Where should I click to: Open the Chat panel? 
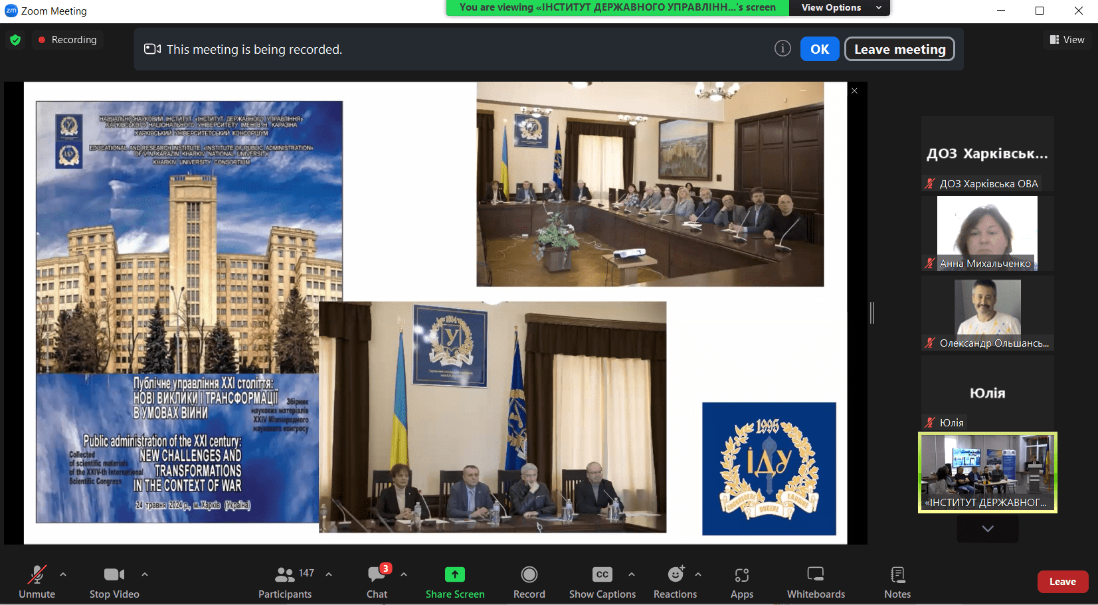[377, 582]
